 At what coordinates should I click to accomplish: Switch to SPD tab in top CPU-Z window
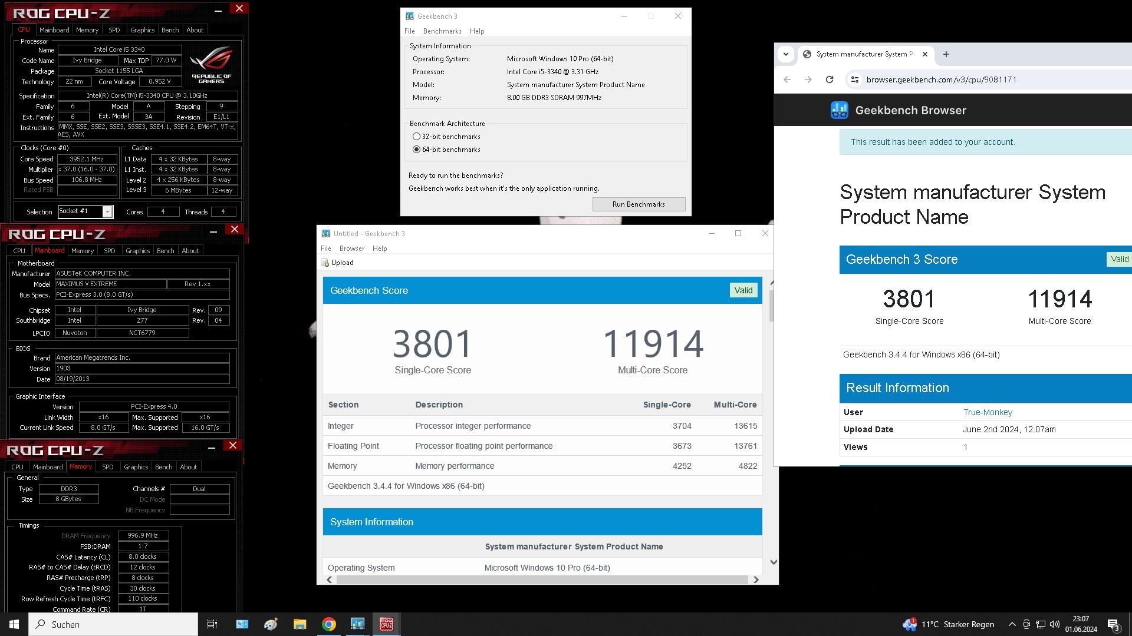(x=114, y=30)
